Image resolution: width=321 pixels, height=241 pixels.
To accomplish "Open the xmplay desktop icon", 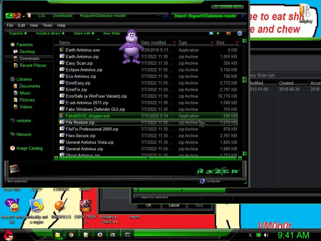I will point(305,13).
